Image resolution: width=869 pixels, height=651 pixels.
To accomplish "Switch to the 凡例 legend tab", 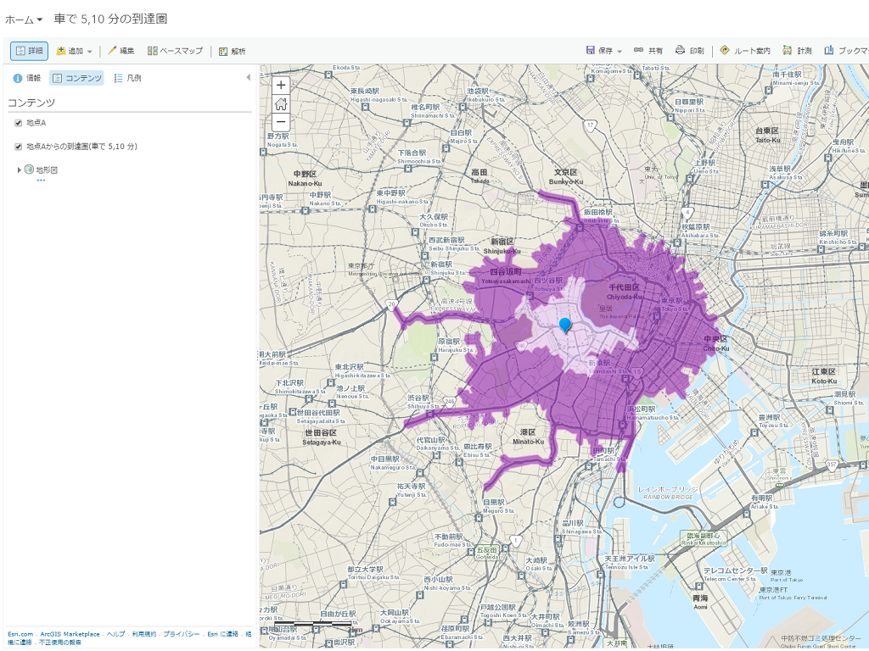I will [127, 78].
